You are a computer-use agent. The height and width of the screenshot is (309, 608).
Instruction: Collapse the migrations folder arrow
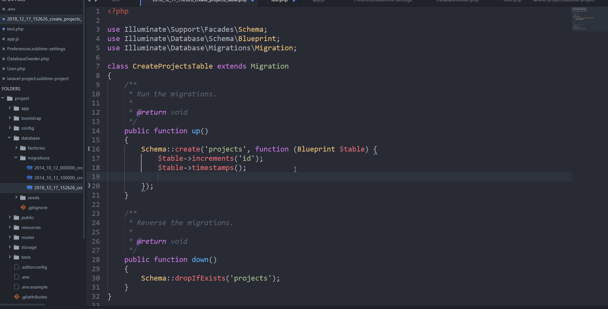(16, 158)
